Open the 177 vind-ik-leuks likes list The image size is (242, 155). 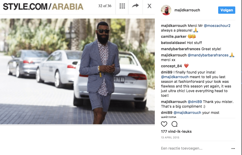coord(176,131)
